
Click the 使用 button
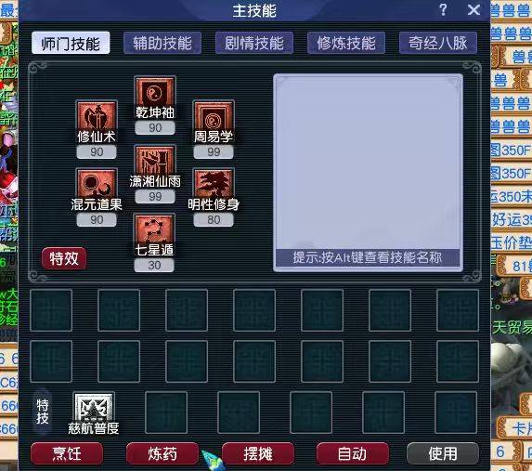pos(443,453)
